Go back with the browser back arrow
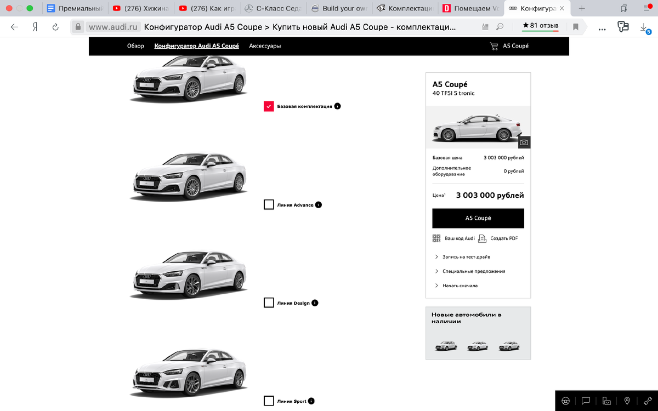The height and width of the screenshot is (411, 658). [x=14, y=27]
